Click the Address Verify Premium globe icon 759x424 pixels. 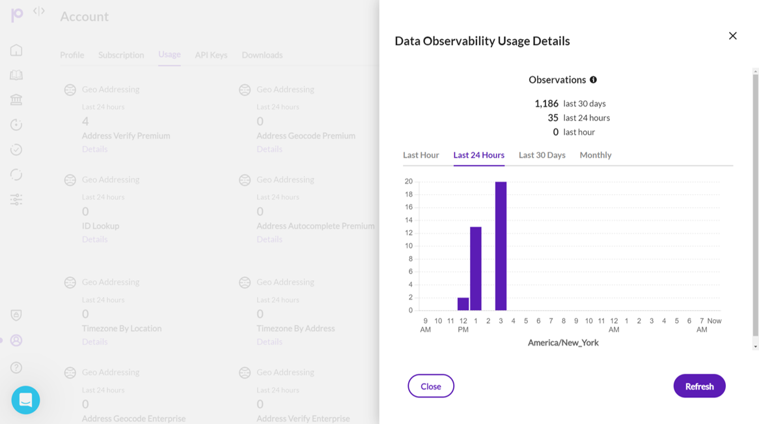[70, 90]
